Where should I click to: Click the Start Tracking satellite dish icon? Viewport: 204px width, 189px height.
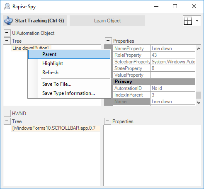(x=9, y=21)
